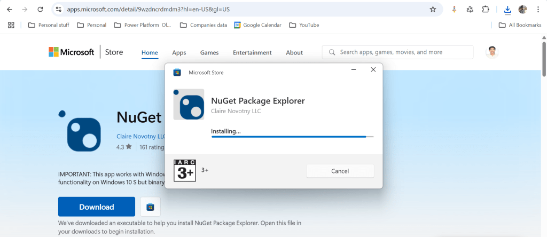Image resolution: width=547 pixels, height=237 pixels.
Task: Click the installation progress bar
Action: coord(292,137)
